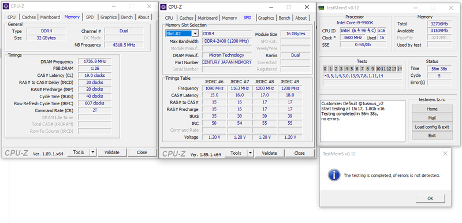Viewport: 462px width, 223px height.
Task: Click CAS# Latency value 19.0 clocks
Action: pyautogui.click(x=95, y=76)
